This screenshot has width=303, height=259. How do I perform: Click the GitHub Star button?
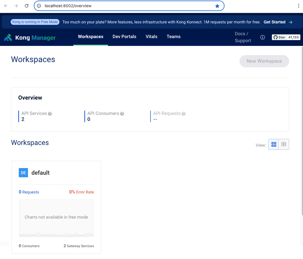(279, 37)
